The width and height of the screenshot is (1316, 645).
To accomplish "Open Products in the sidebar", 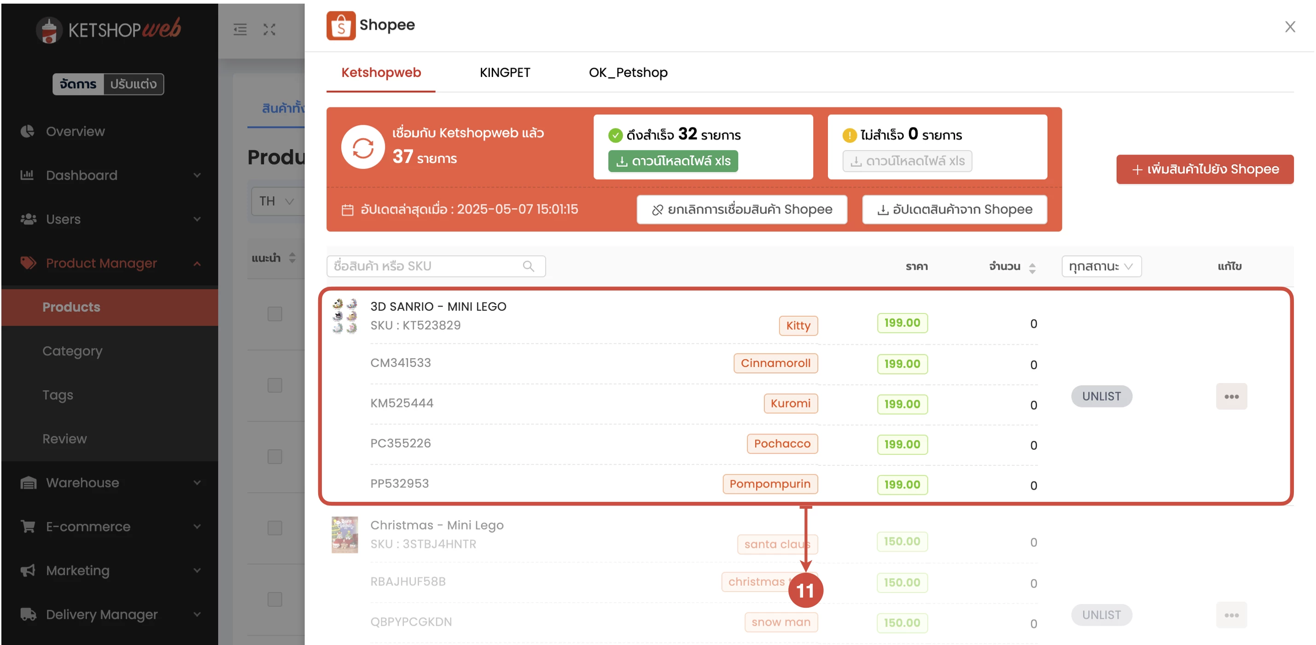I will pos(110,307).
